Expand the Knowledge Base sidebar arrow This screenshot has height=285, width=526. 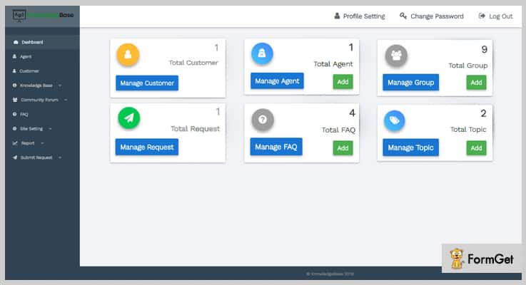(x=60, y=85)
